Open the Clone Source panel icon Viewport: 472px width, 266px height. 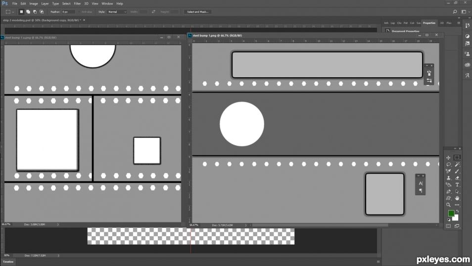pyautogui.click(x=467, y=54)
